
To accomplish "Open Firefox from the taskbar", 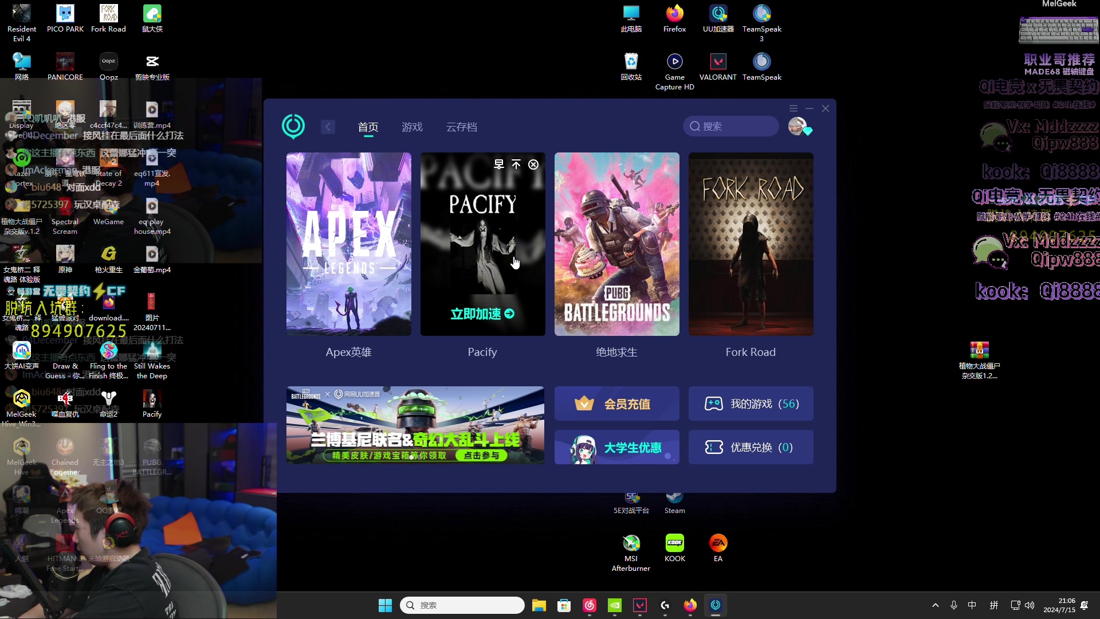I will click(x=690, y=605).
